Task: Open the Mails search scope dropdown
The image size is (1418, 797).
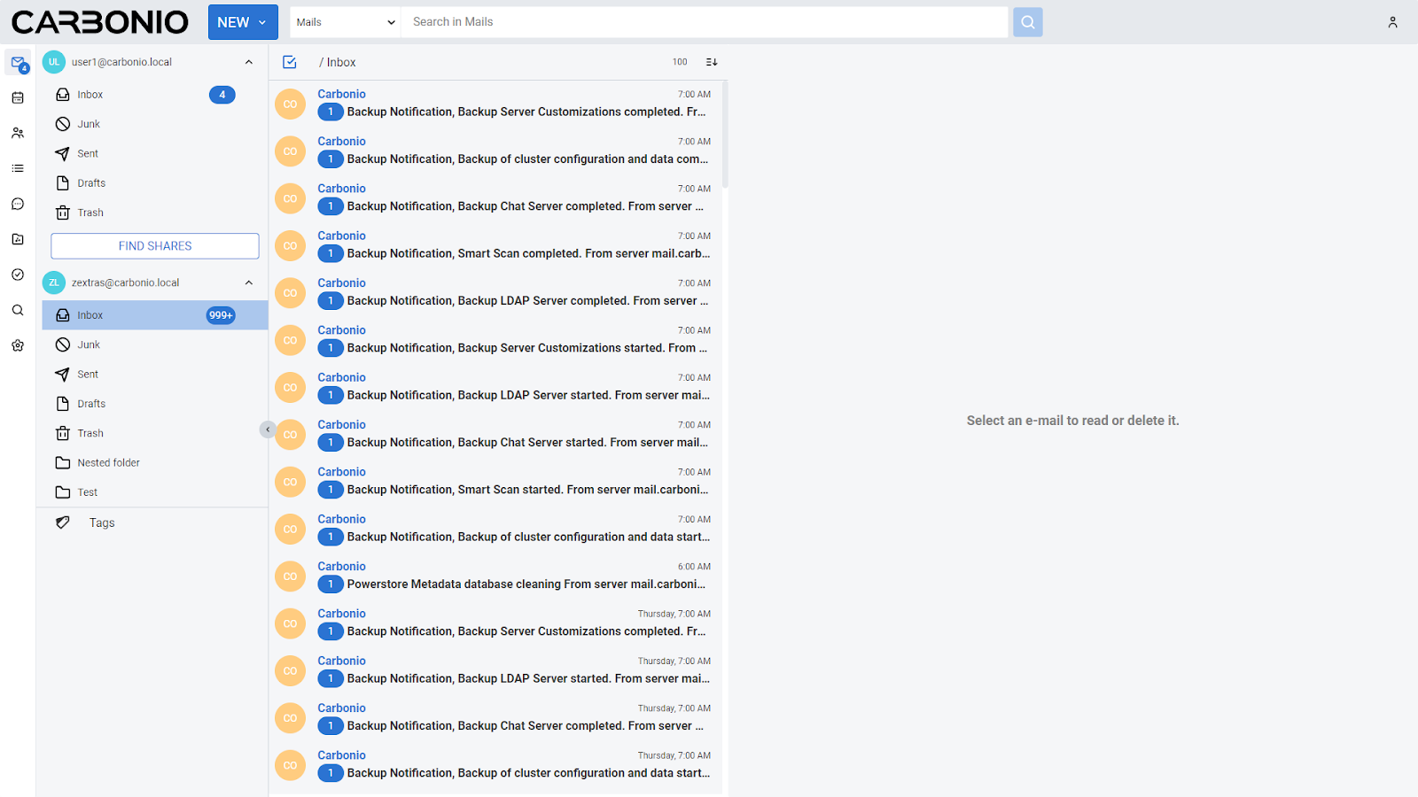Action: (346, 22)
